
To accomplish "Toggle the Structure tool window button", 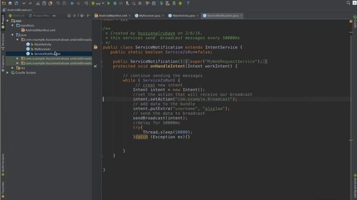I will 3,42.
